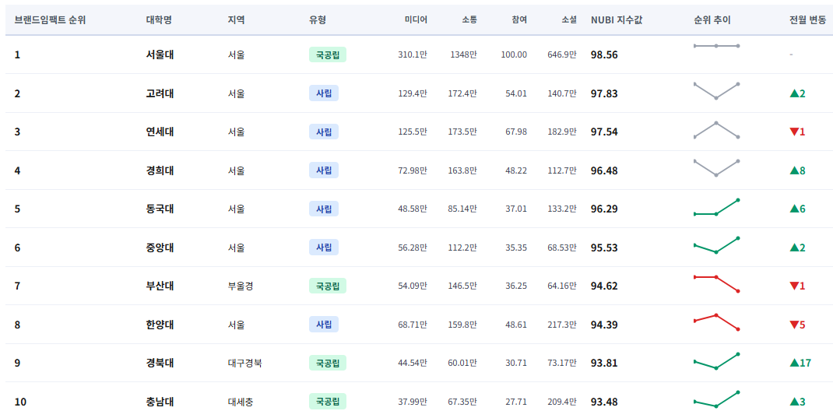Click the ▲3 change indicator for 충남대

[x=797, y=402]
